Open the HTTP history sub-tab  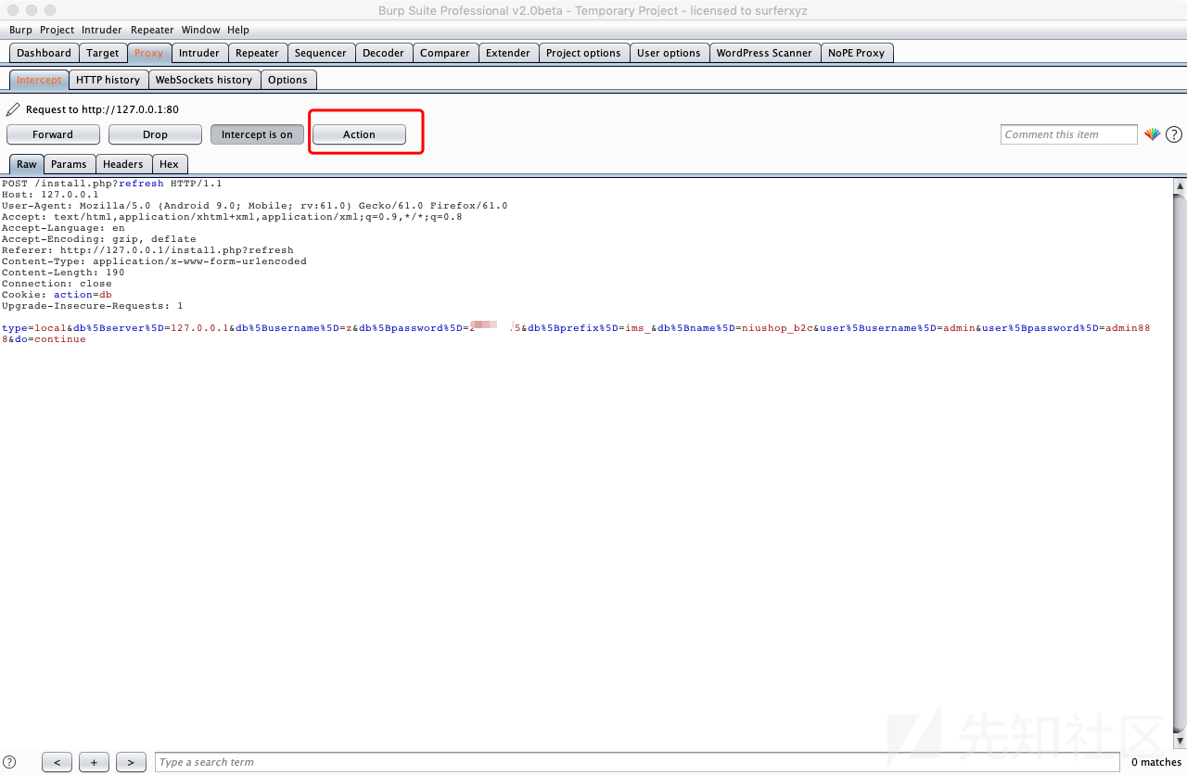pyautogui.click(x=108, y=80)
